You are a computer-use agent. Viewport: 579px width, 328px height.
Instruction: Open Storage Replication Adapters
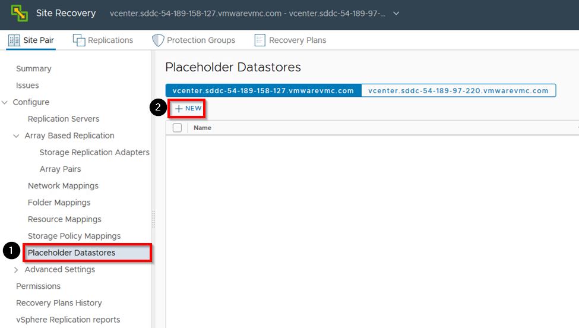[94, 152]
